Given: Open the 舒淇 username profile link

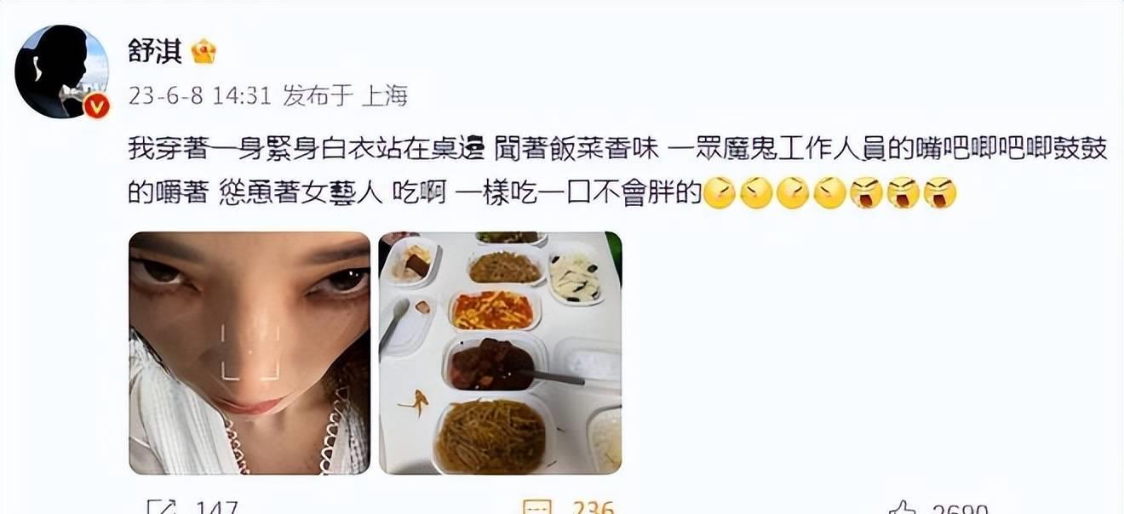Looking at the screenshot, I should click(x=155, y=52).
